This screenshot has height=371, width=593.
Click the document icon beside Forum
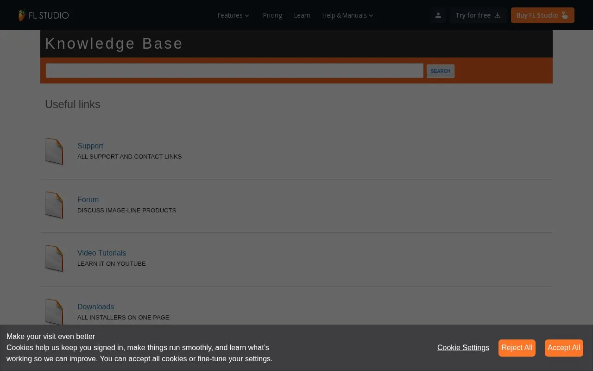point(54,205)
